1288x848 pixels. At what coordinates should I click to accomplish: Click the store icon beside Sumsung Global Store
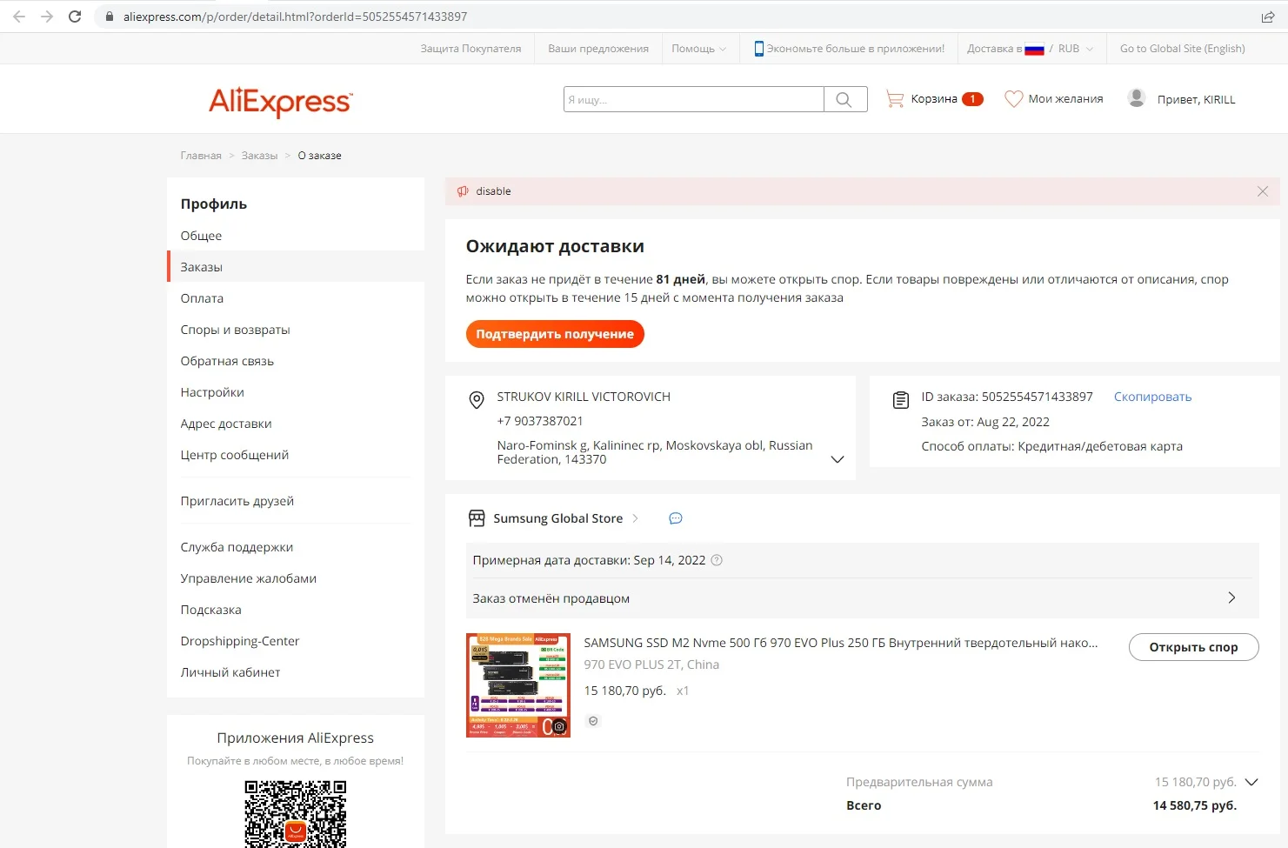click(477, 518)
